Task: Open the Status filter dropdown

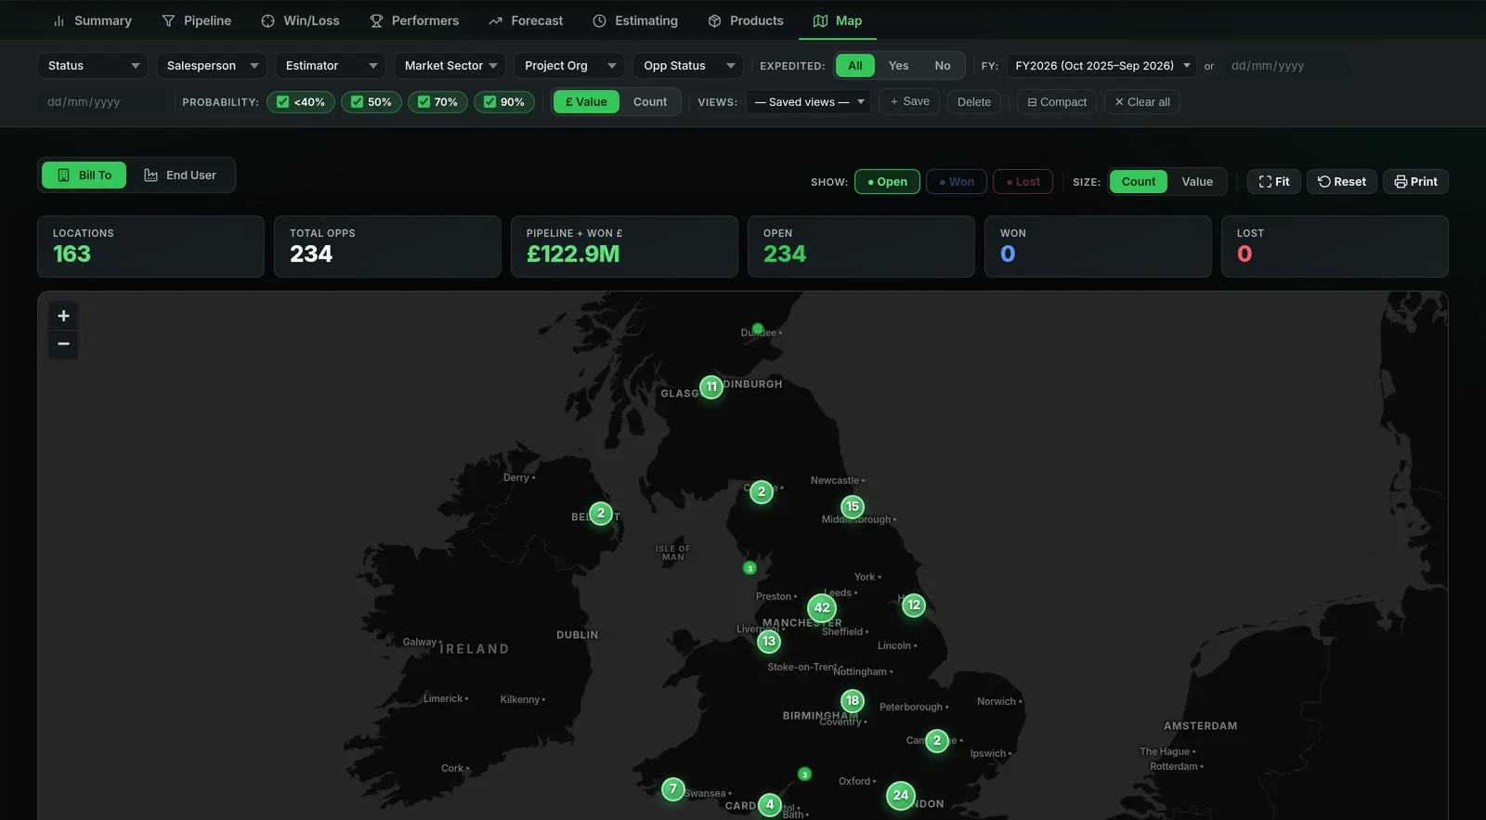Action: 93,66
